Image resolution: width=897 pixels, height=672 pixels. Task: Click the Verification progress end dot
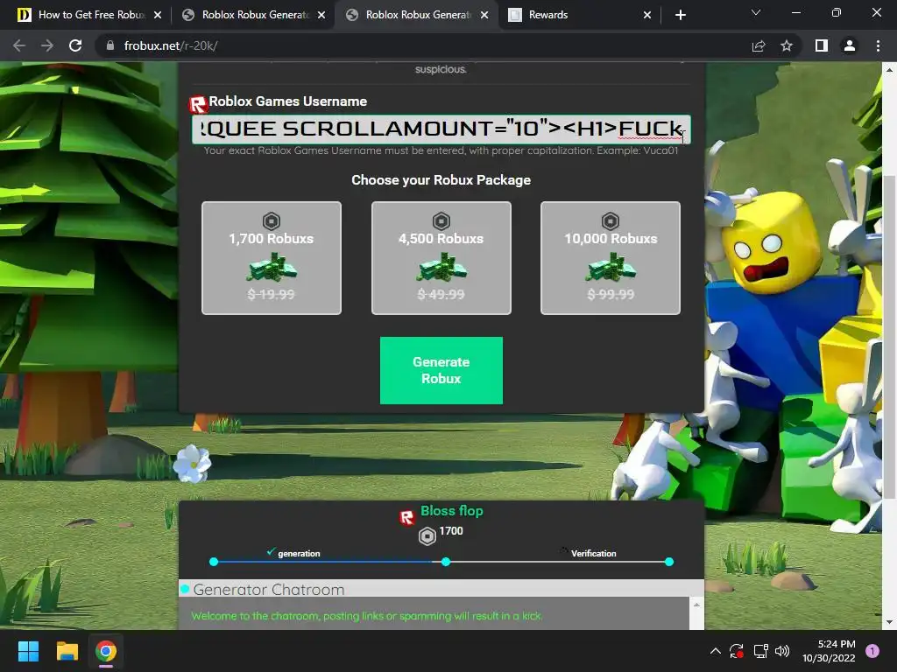point(669,562)
